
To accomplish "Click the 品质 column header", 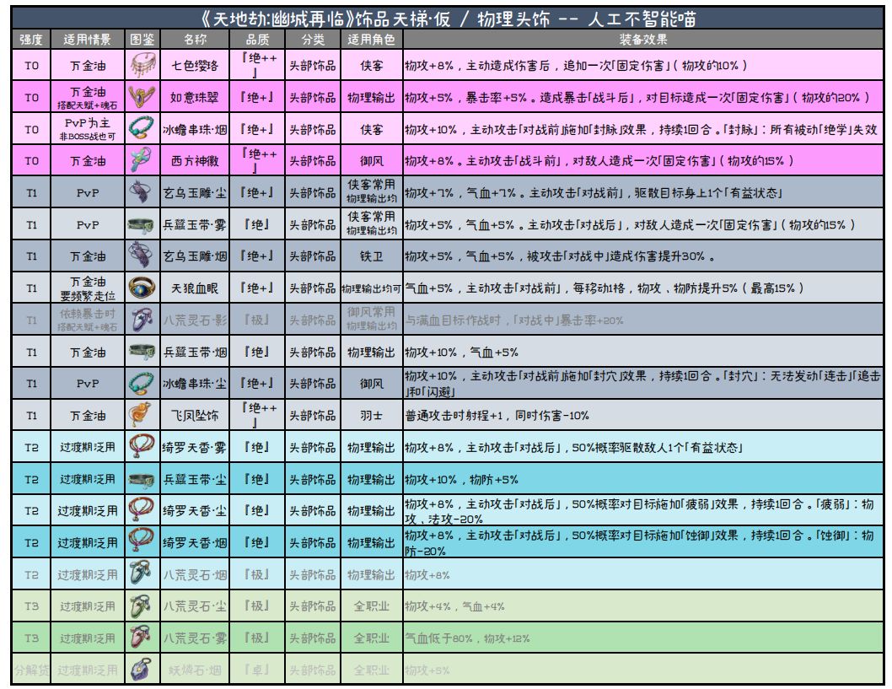I will click(x=257, y=40).
